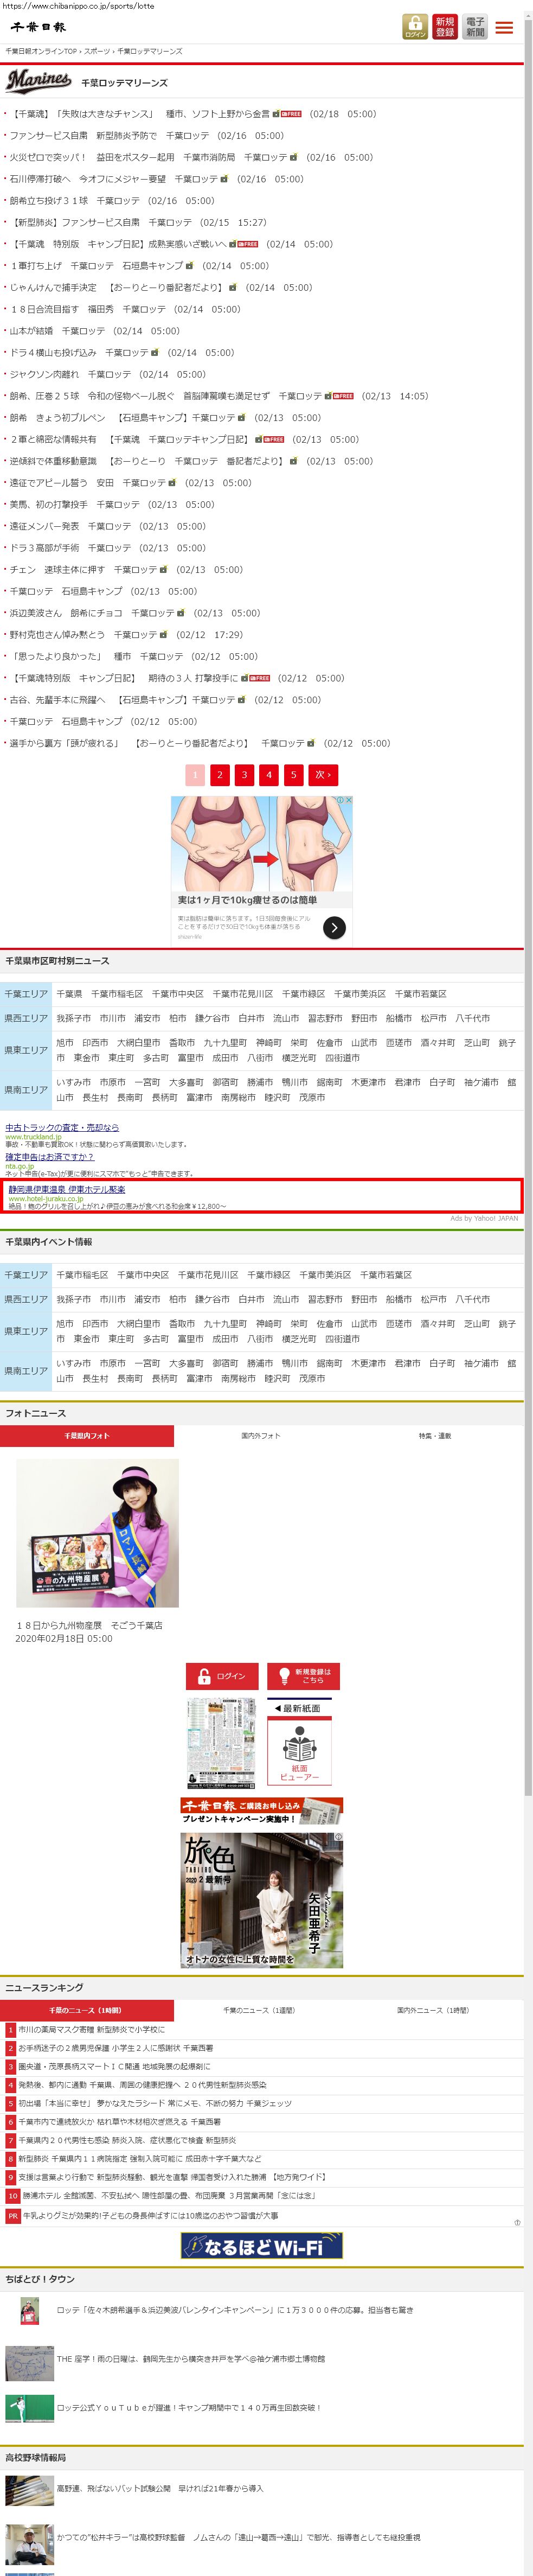Click the 千葉日報 logo at top left
The image size is (533, 2576).
38,27
